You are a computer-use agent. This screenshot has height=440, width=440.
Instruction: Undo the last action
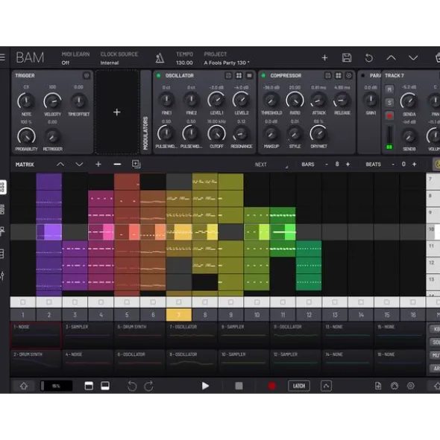(132, 386)
